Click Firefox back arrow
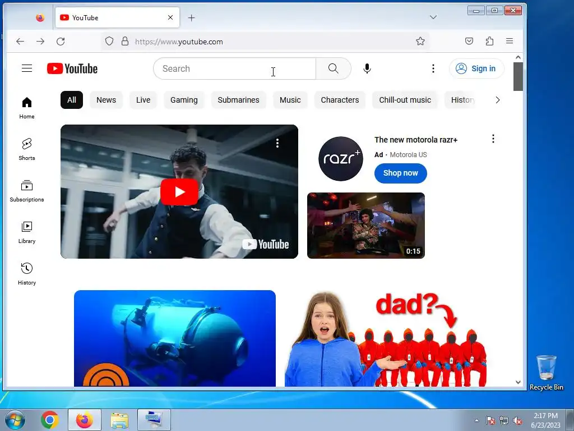 [20, 42]
